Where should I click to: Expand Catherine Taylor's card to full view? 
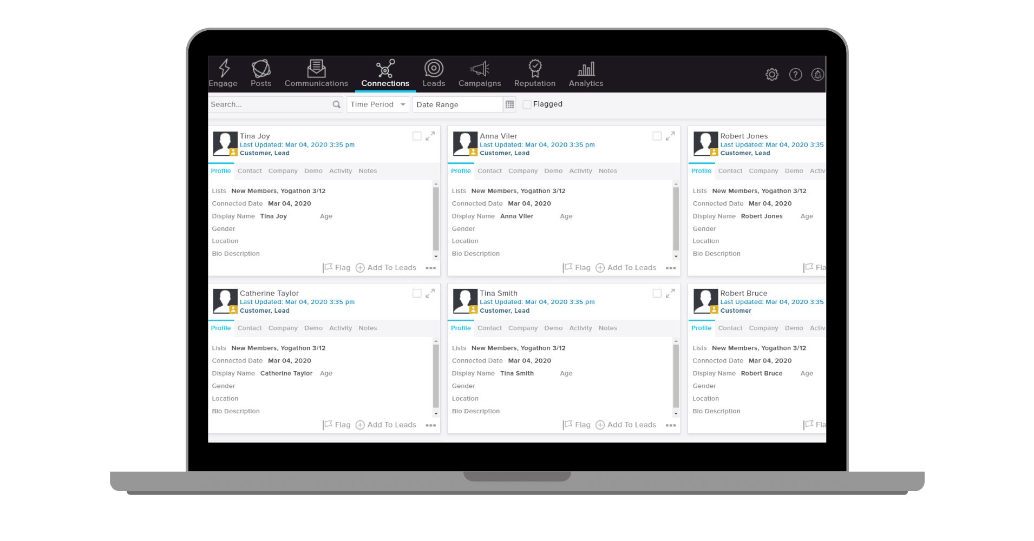click(430, 293)
